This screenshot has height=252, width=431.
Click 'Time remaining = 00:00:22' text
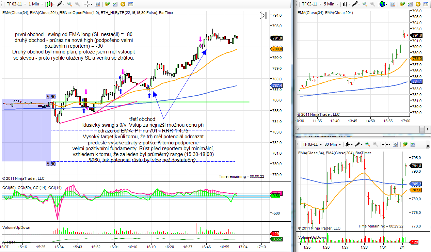(x=241, y=176)
